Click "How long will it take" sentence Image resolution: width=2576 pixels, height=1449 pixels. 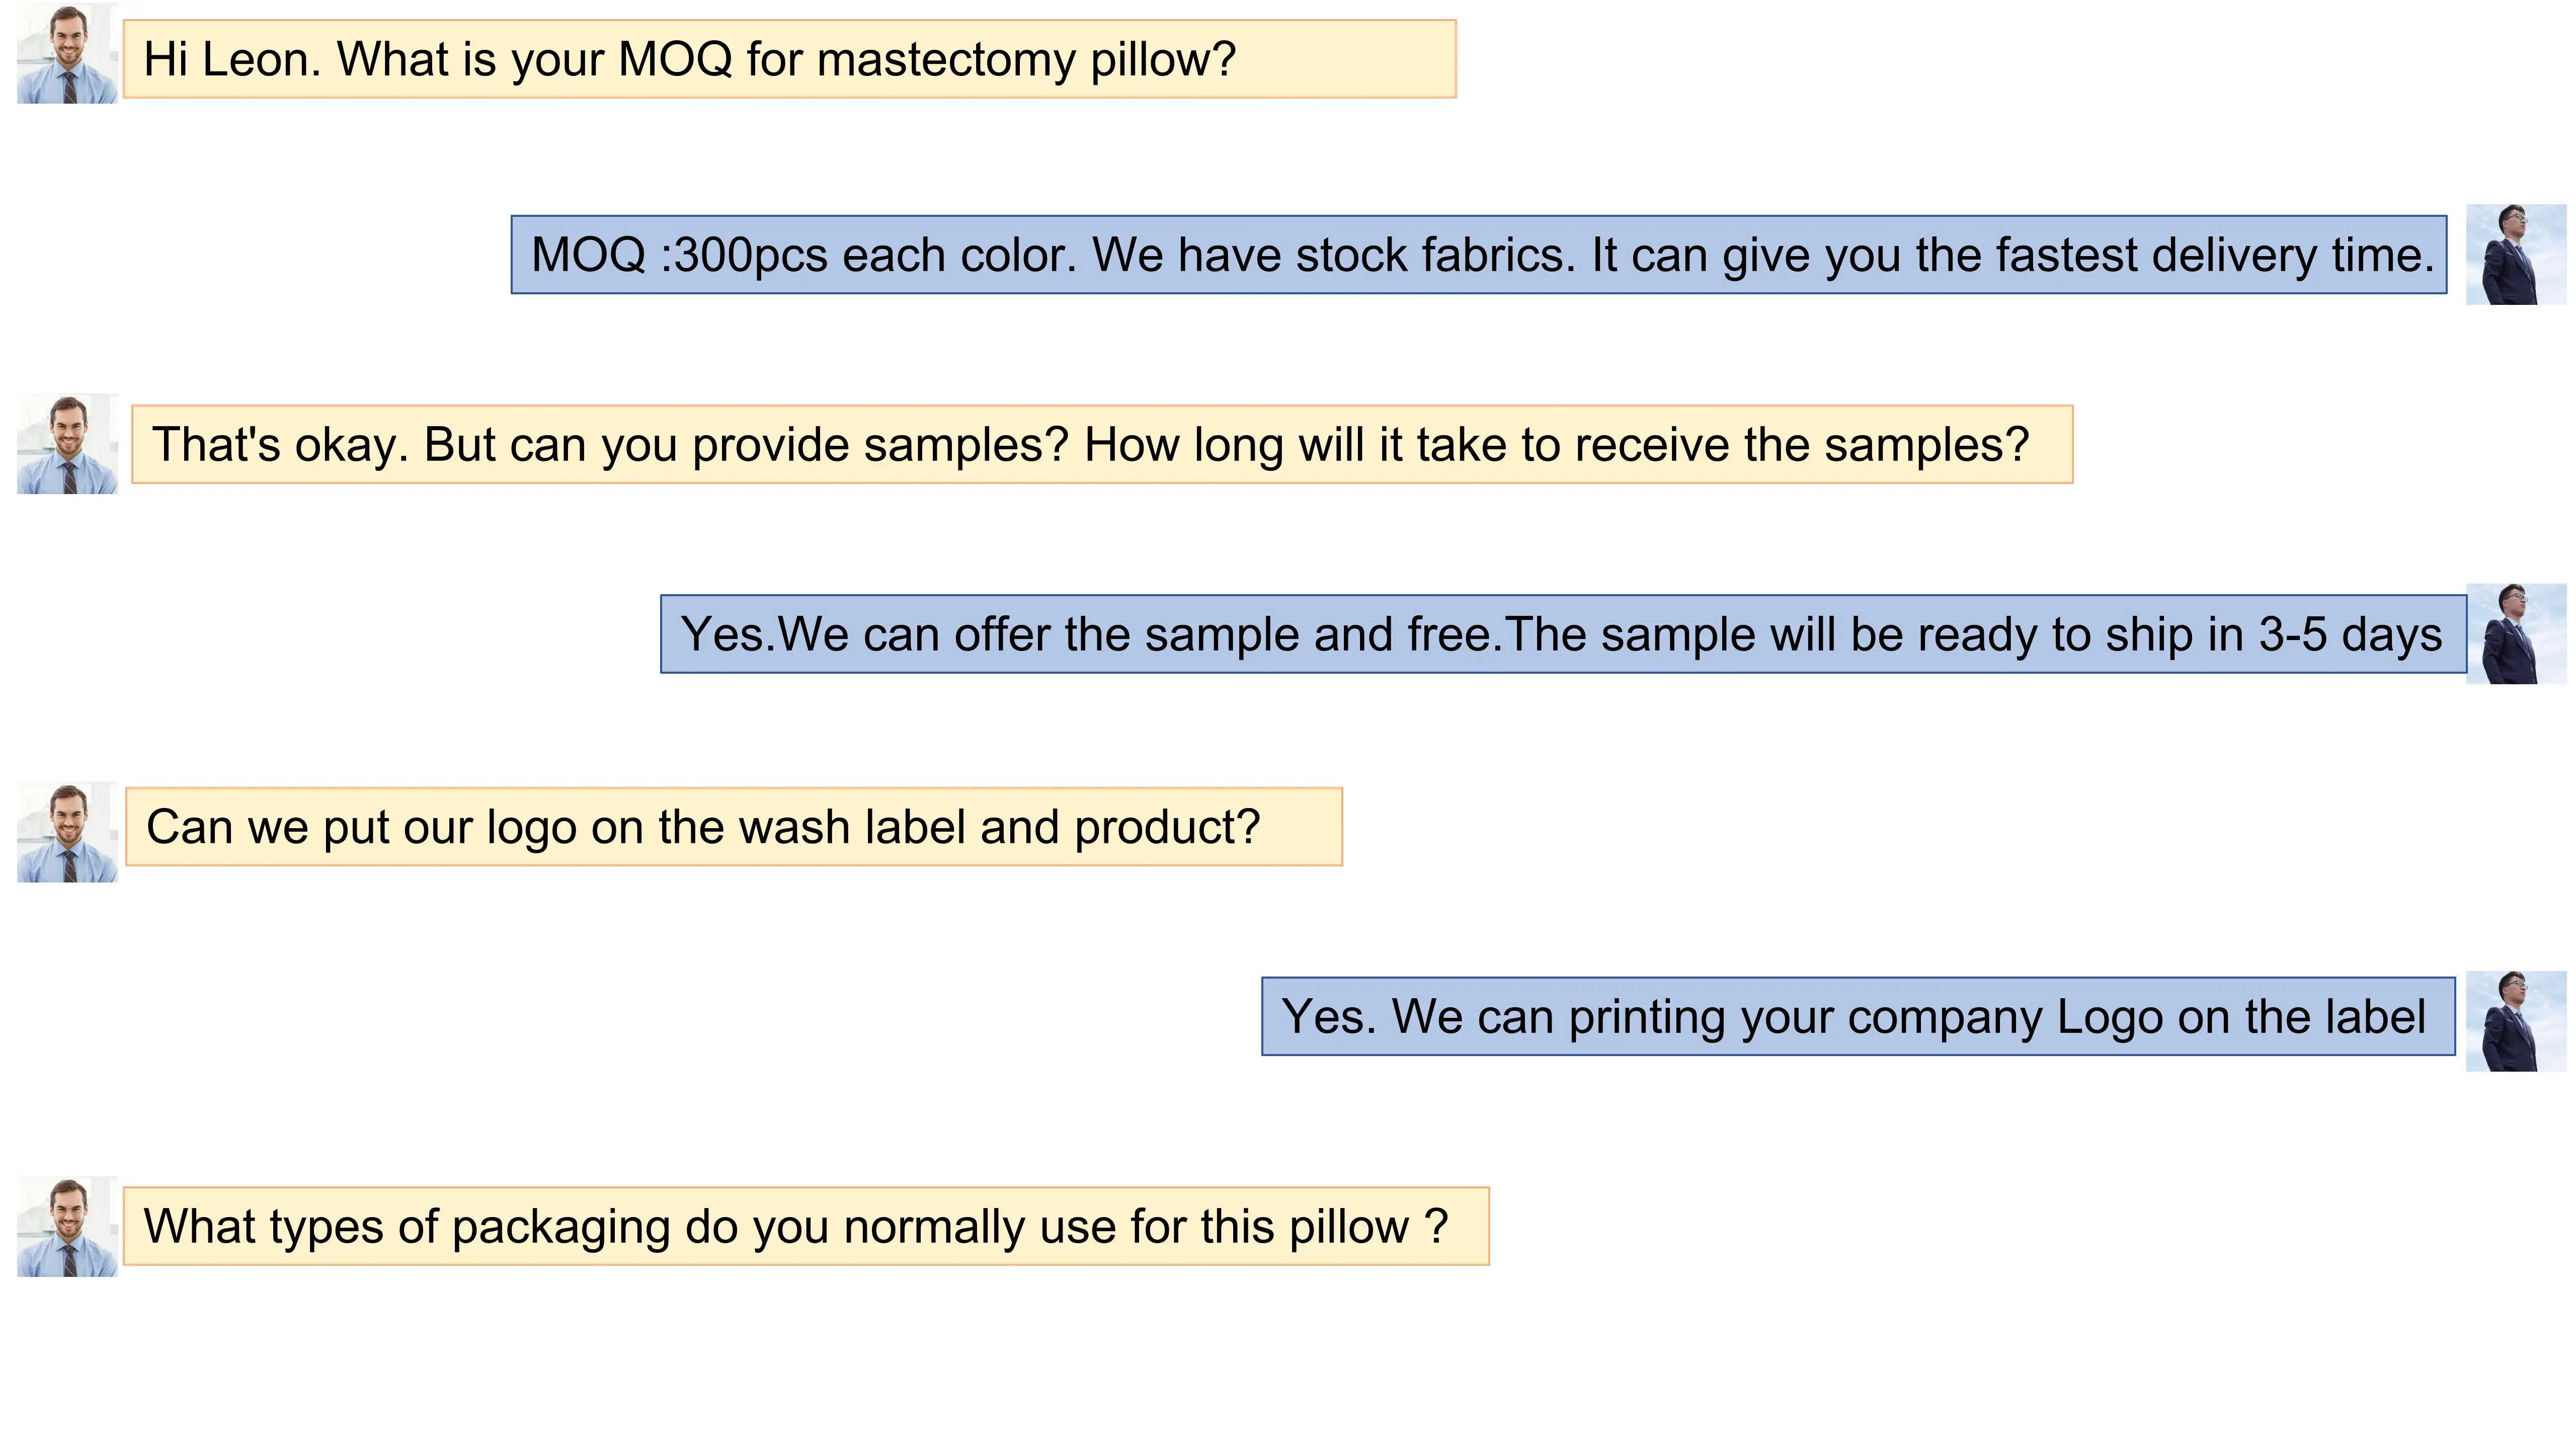(1556, 445)
